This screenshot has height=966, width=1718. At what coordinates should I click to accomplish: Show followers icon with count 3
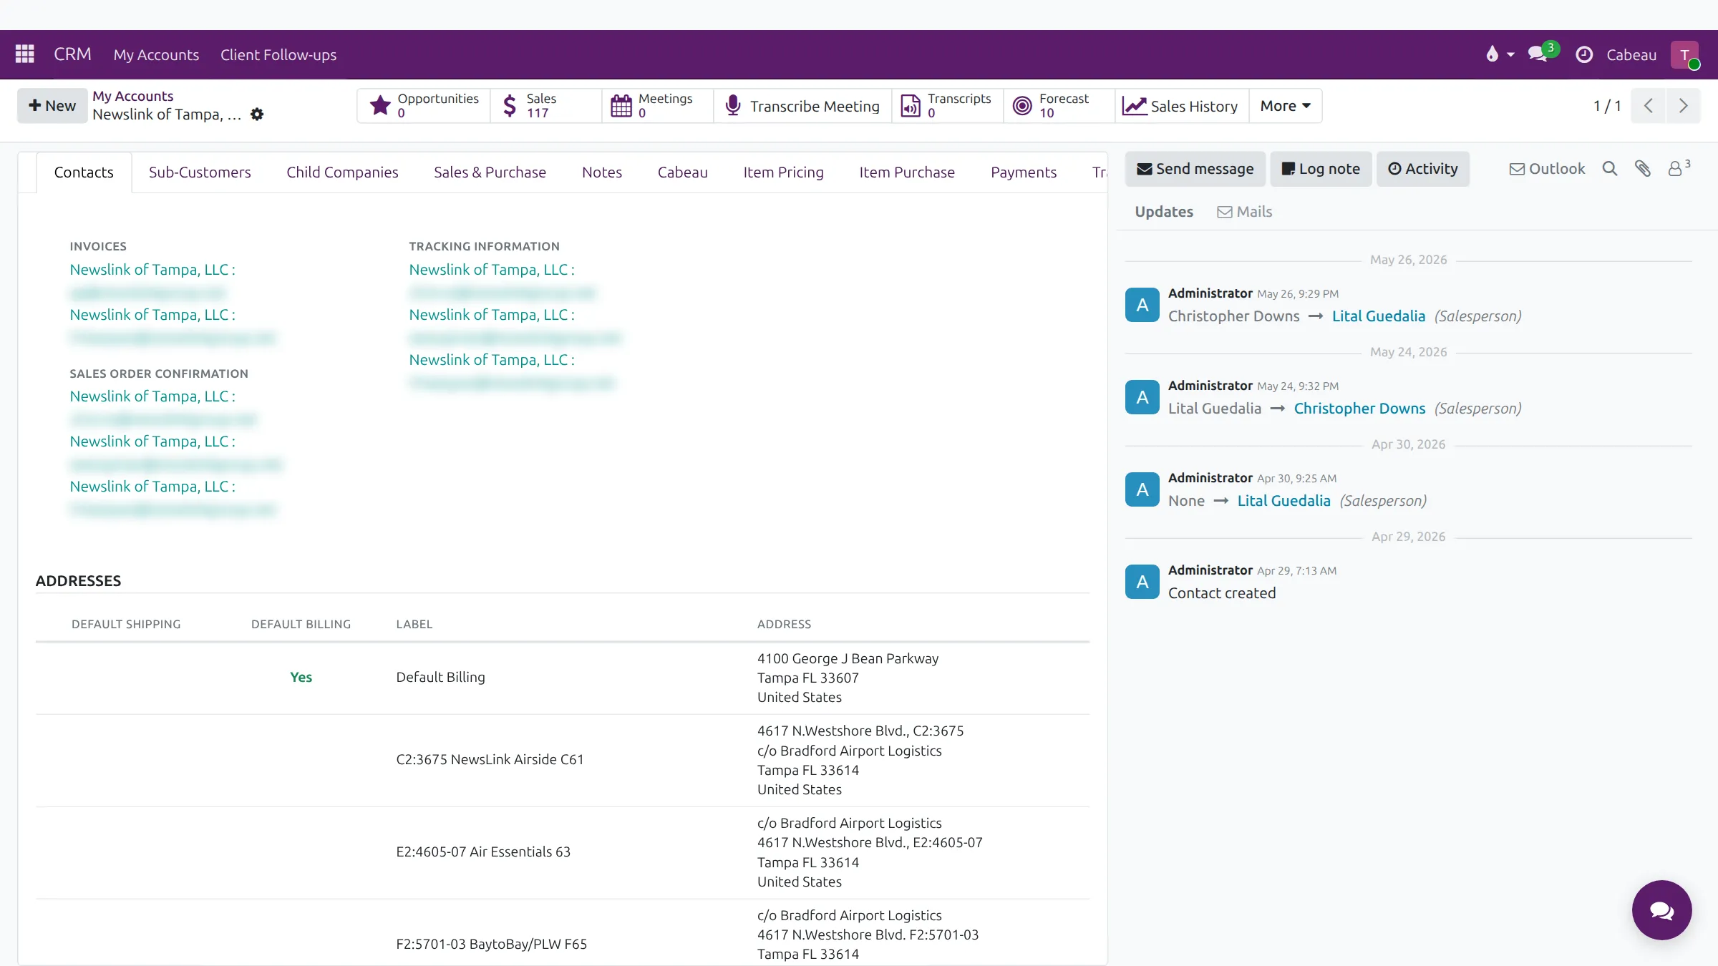pos(1679,169)
